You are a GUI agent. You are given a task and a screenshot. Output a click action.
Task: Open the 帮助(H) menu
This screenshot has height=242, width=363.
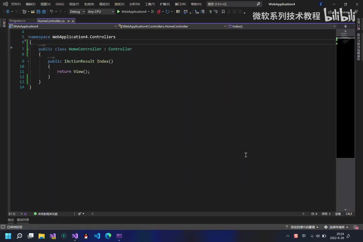[196, 4]
